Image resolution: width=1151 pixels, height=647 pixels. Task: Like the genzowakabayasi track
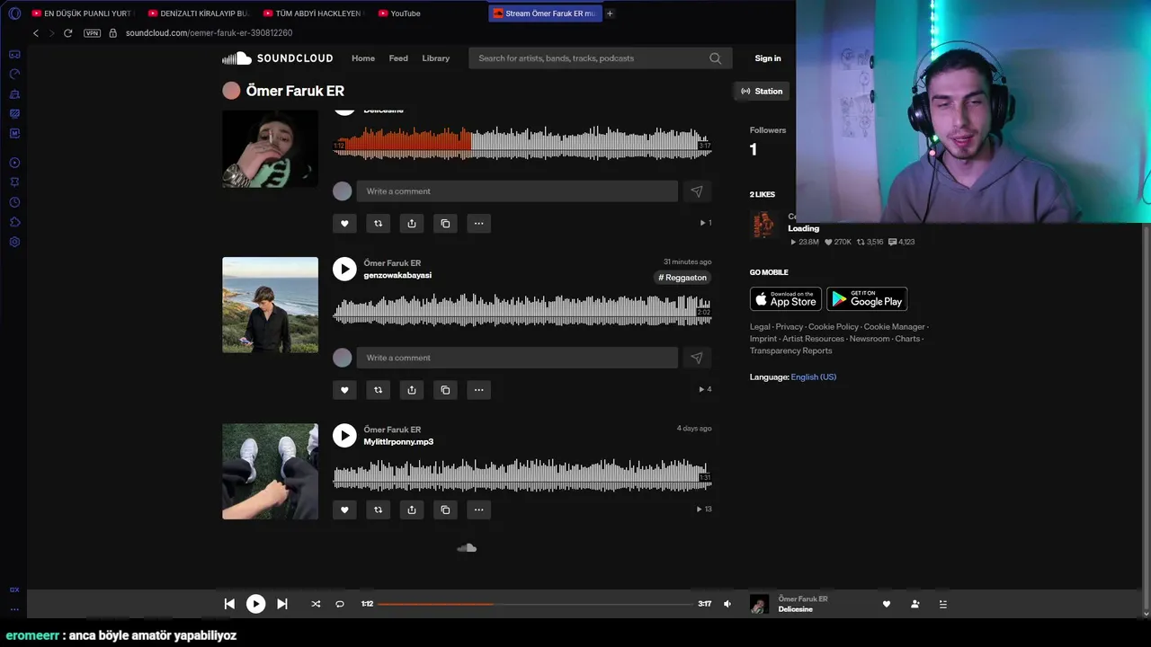(344, 390)
